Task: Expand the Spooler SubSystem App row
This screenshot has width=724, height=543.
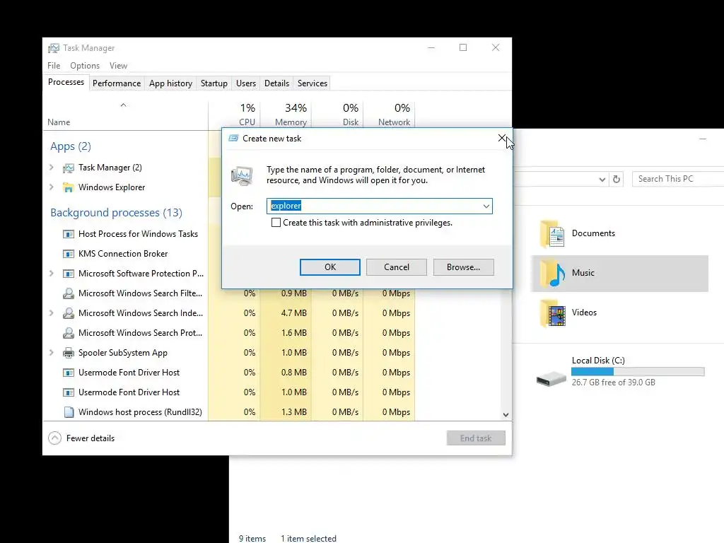Action: coord(51,353)
